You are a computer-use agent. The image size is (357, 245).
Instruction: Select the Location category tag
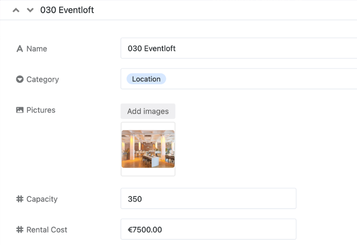click(146, 79)
